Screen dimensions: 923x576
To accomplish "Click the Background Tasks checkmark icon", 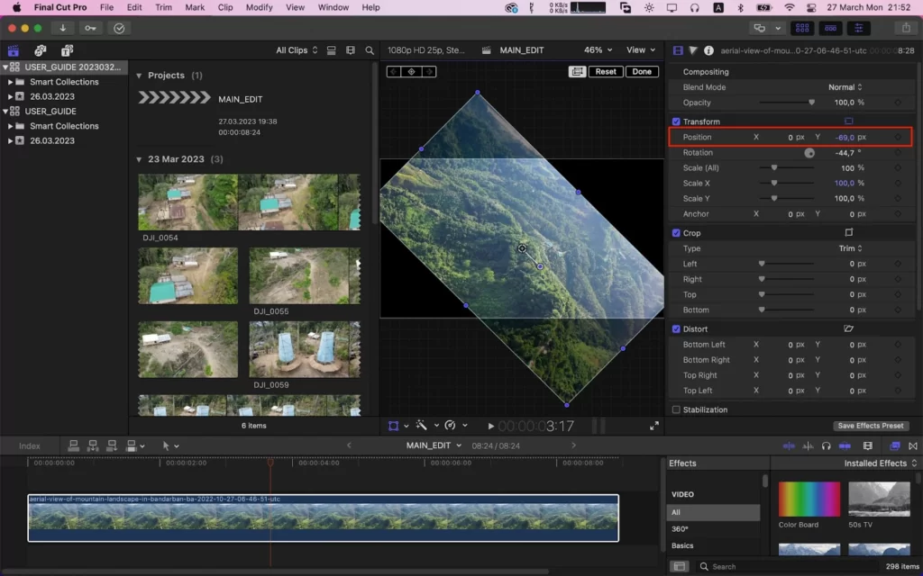I will click(119, 28).
